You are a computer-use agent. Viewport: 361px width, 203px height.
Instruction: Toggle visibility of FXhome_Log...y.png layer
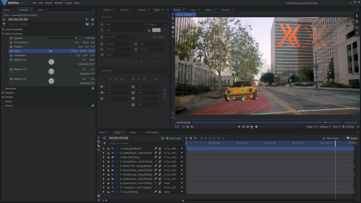(x=113, y=175)
